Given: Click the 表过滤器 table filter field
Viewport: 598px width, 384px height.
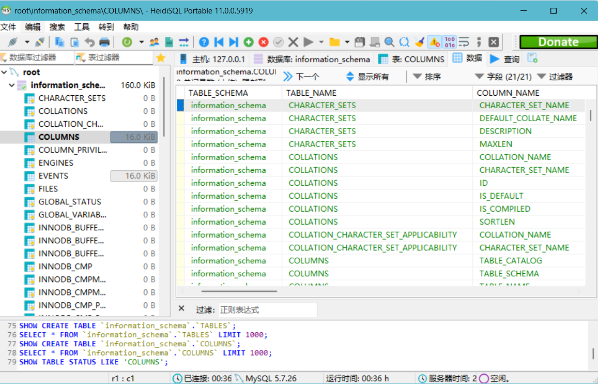Looking at the screenshot, I should coord(115,57).
